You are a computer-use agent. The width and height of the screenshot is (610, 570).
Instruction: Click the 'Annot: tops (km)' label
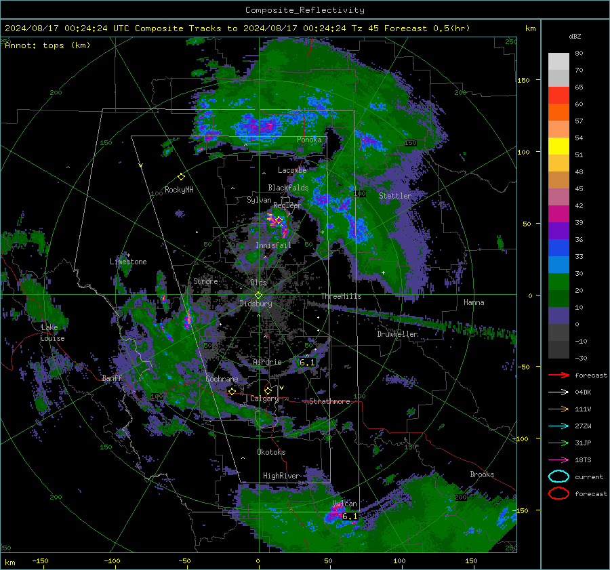pyautogui.click(x=47, y=45)
